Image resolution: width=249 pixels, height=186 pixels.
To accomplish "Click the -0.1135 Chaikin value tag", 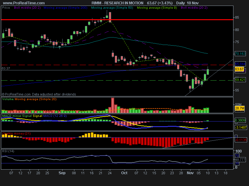I will pos(241,140).
